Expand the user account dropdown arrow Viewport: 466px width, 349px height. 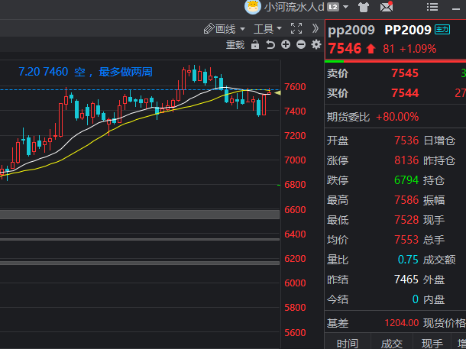click(x=345, y=7)
